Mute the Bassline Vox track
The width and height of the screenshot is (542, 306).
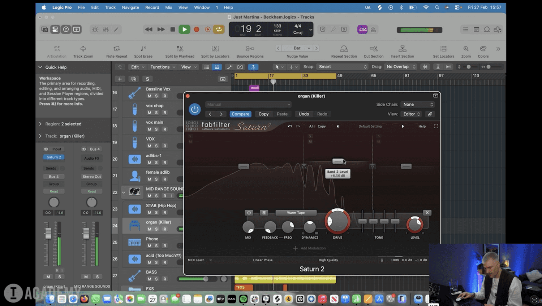pos(149,96)
